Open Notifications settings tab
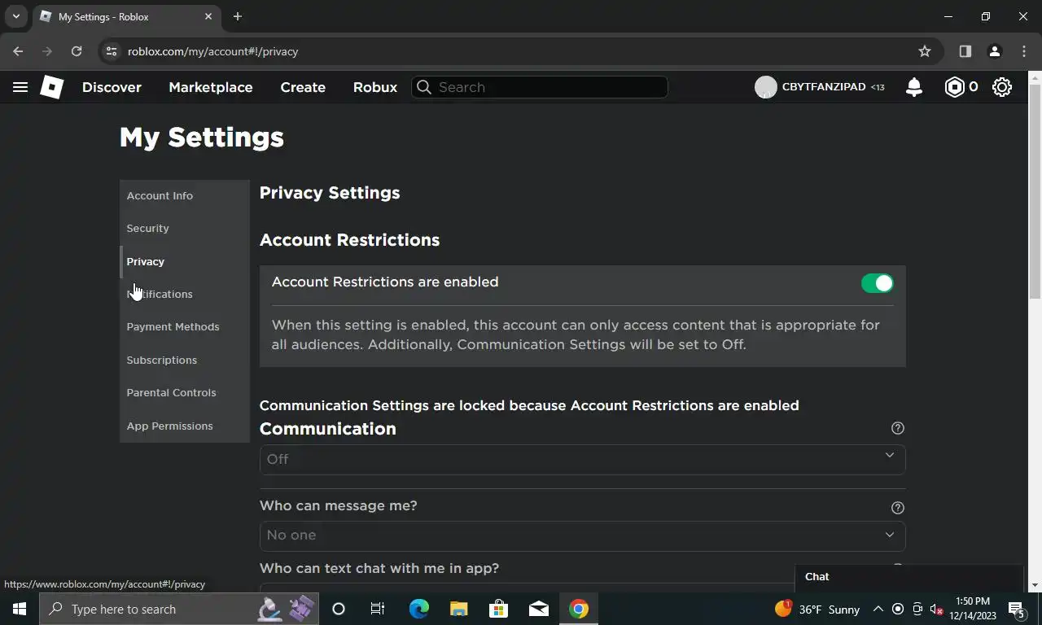 pyautogui.click(x=184, y=294)
